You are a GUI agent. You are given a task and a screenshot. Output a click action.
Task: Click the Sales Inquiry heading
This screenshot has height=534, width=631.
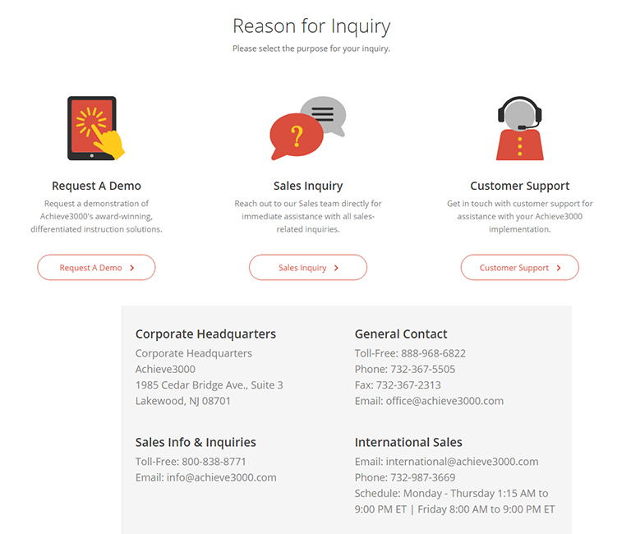pyautogui.click(x=308, y=186)
